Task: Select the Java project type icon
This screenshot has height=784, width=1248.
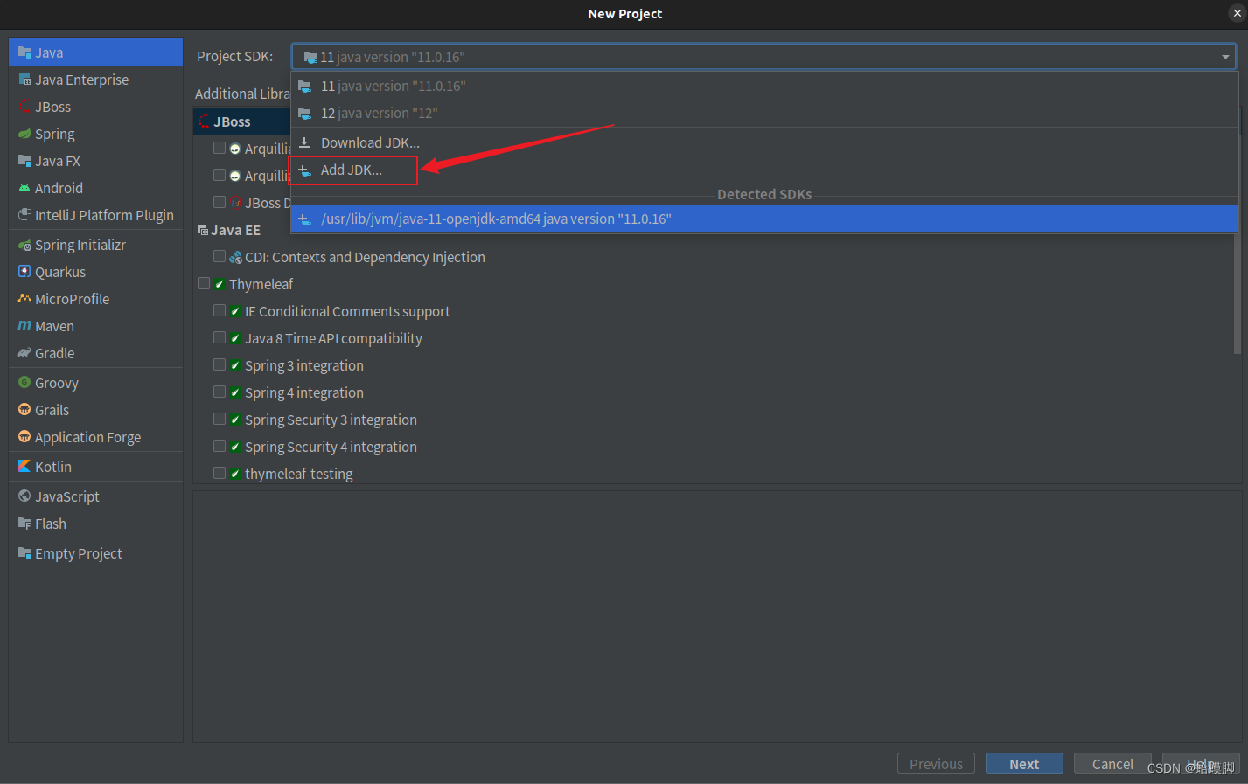Action: point(24,52)
